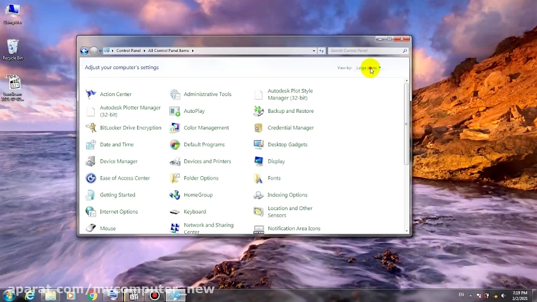Click the search magnifier icon
The height and width of the screenshot is (302, 537).
405,51
